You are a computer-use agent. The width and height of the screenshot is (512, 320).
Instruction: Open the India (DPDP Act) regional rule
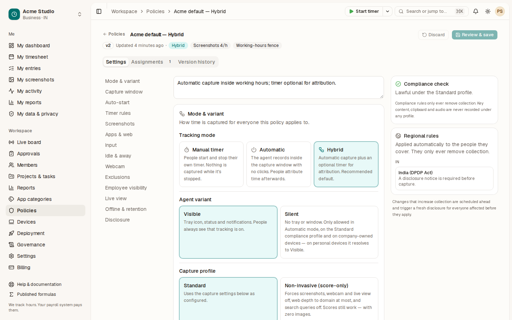444,178
